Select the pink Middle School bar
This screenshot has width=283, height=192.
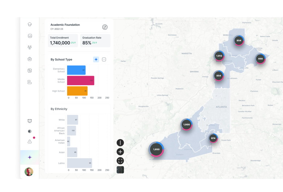tap(81, 80)
